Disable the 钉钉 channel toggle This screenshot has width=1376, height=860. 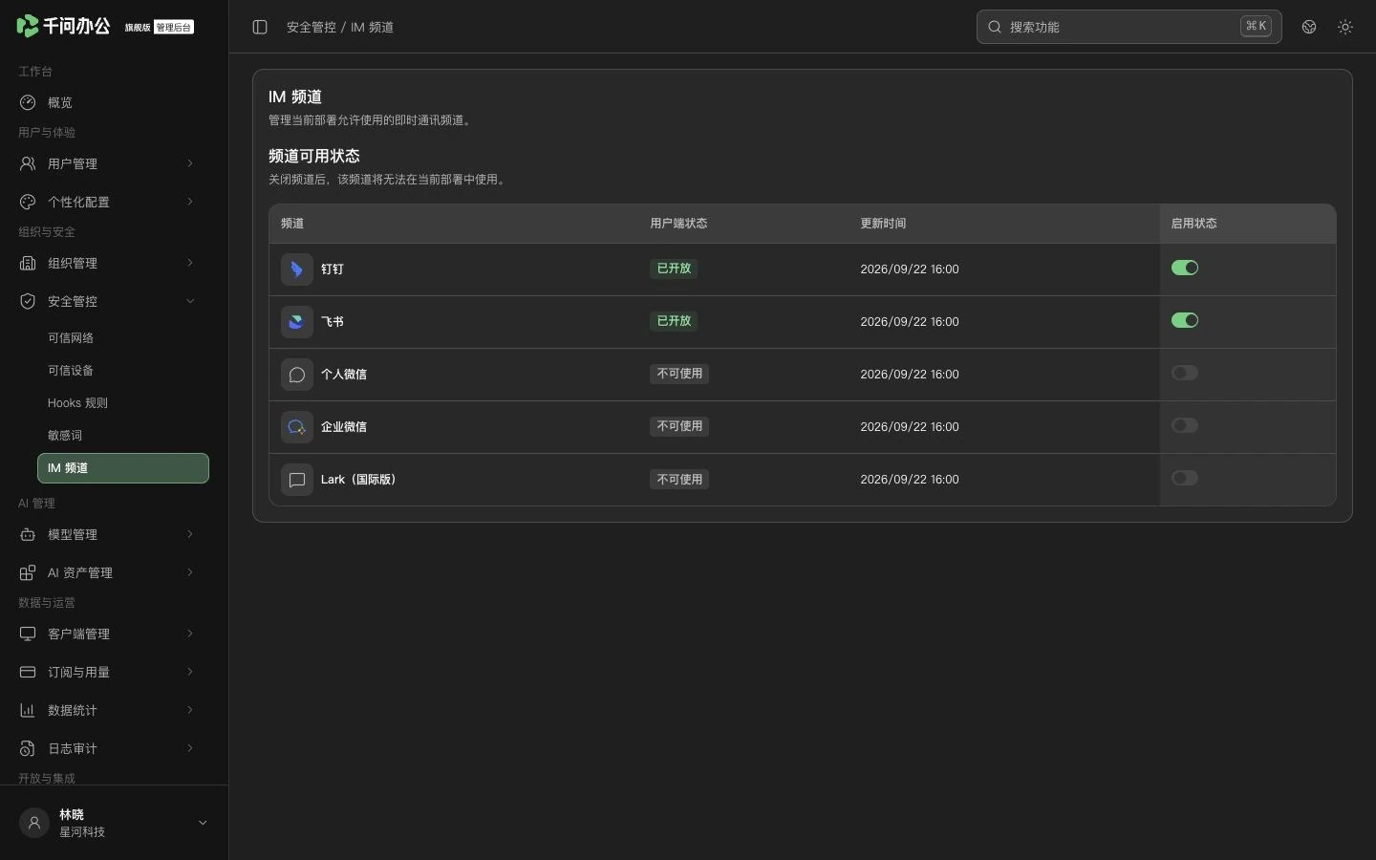1185,268
